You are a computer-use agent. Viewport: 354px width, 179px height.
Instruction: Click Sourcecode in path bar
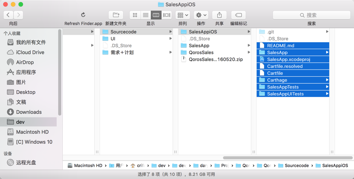[x=293, y=165]
